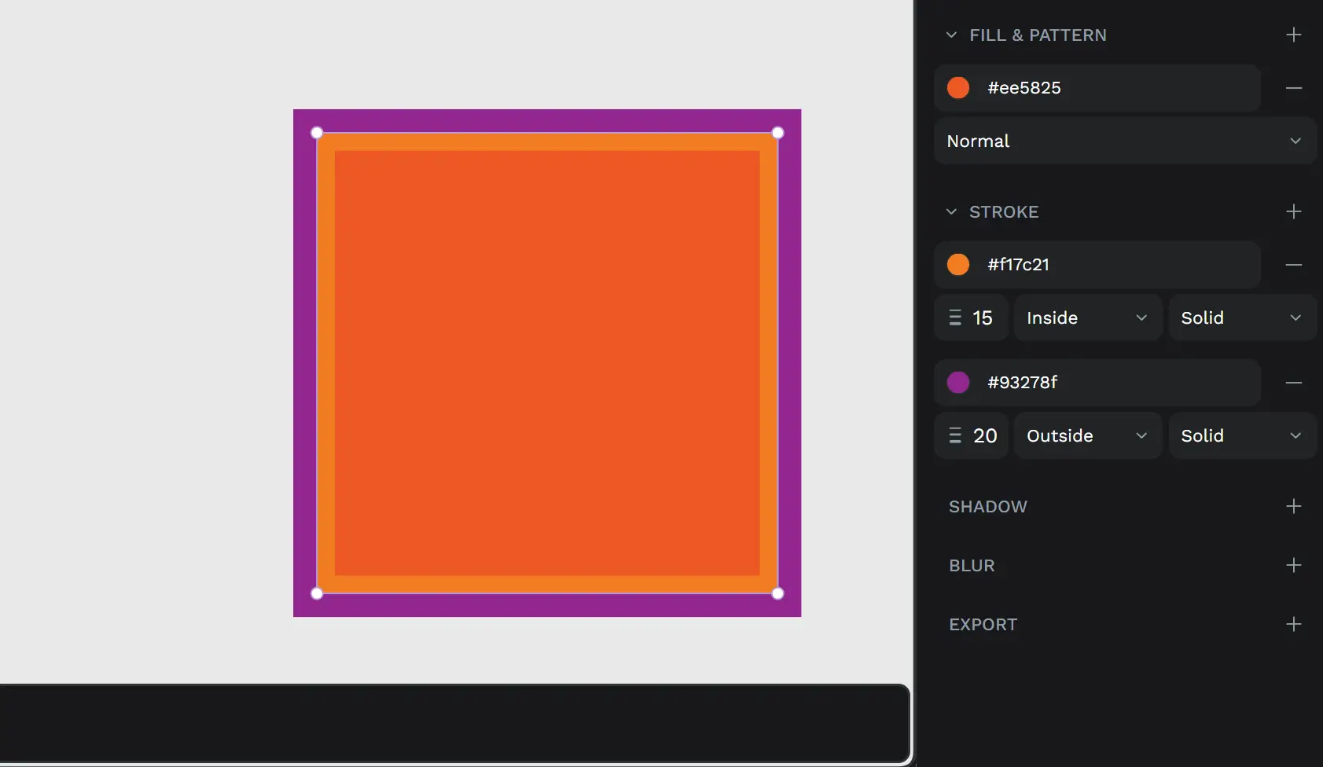The height and width of the screenshot is (767, 1323).
Task: Remove the #ee5825 fill
Action: [1293, 88]
